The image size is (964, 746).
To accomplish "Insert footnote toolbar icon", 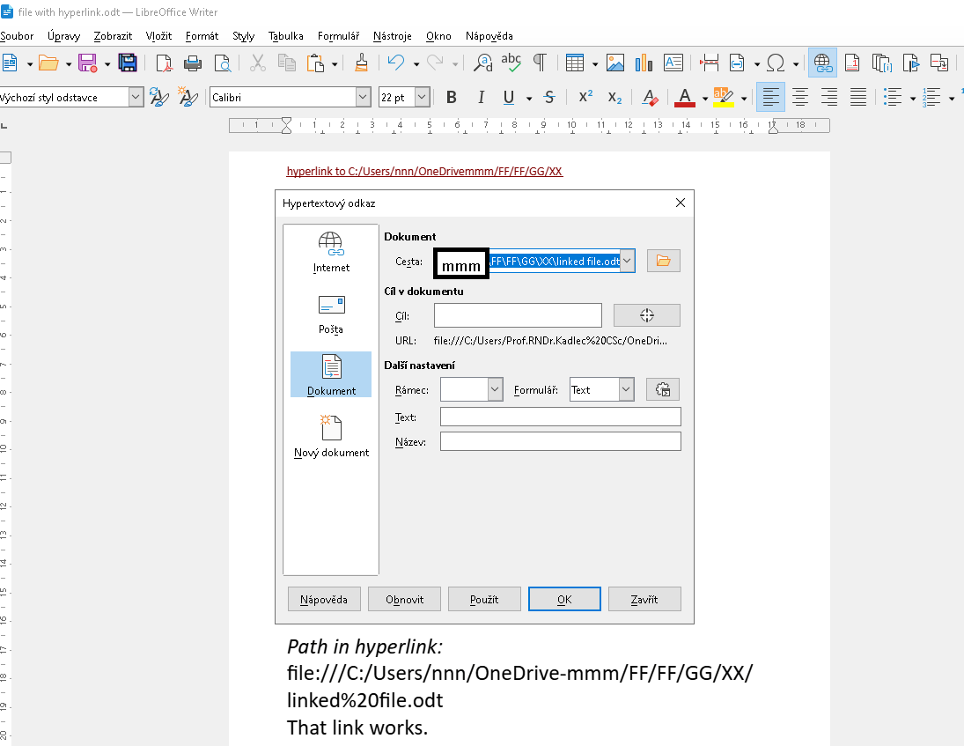I will coord(852,63).
